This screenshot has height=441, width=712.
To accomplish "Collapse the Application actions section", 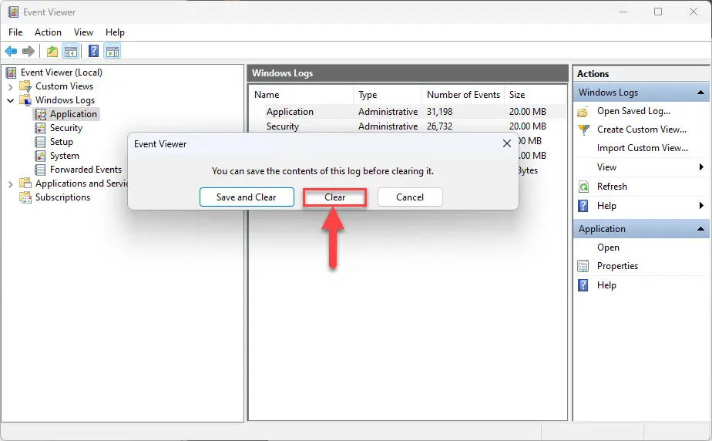I will coord(700,229).
